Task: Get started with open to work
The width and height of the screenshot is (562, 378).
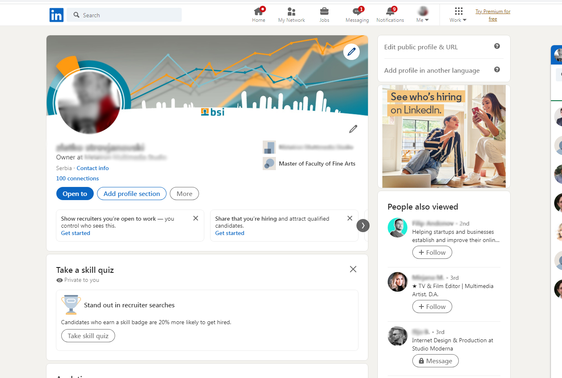Action: coord(76,233)
